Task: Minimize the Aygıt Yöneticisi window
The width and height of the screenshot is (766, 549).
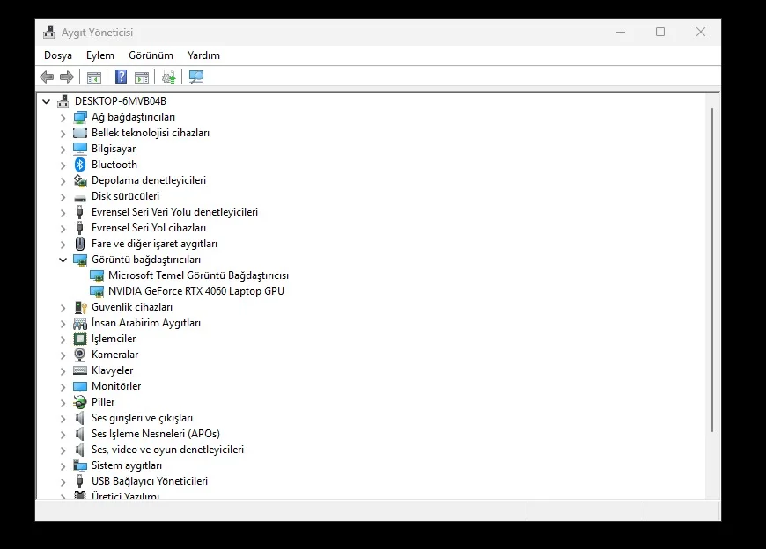Action: tap(621, 33)
